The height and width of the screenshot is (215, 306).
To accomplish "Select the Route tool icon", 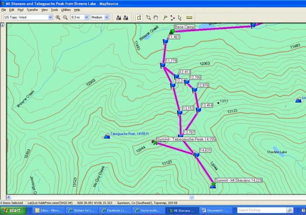I will point(172,18).
